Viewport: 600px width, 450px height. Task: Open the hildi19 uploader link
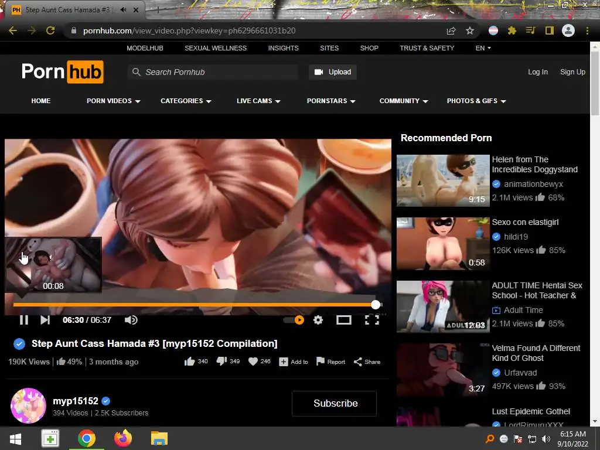(x=516, y=237)
